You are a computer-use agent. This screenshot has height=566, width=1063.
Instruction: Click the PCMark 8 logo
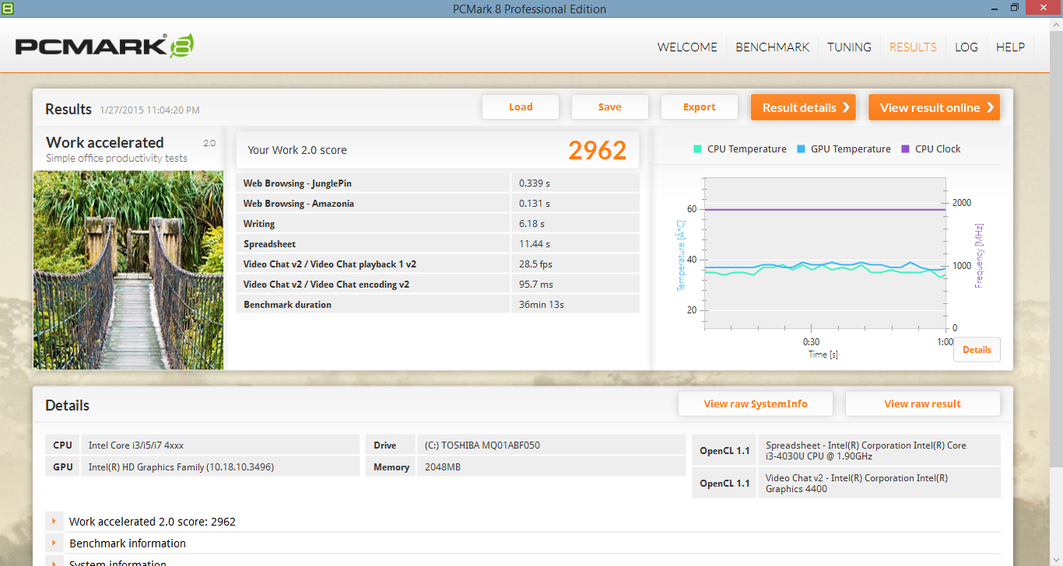click(105, 46)
